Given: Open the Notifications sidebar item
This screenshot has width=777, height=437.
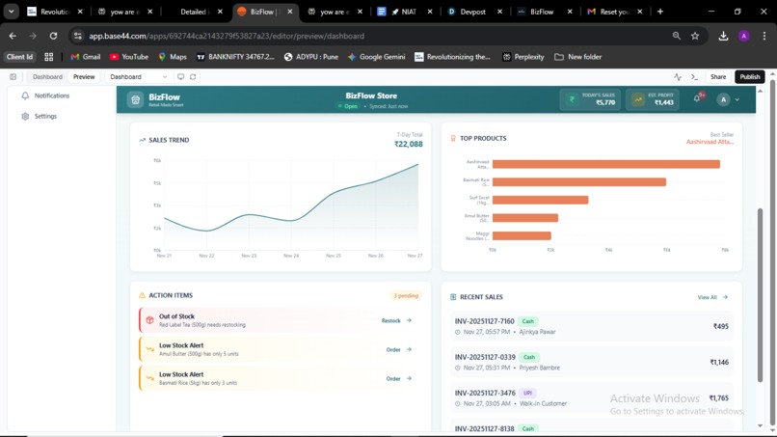Looking at the screenshot, I should pos(45,96).
